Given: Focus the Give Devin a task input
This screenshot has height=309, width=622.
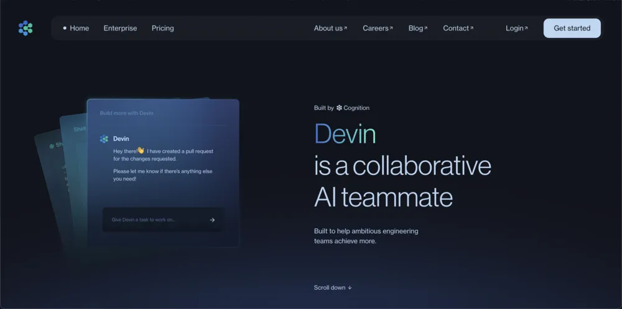Looking at the screenshot, I should point(163,220).
